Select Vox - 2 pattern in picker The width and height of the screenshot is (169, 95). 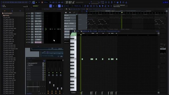[70, 26]
